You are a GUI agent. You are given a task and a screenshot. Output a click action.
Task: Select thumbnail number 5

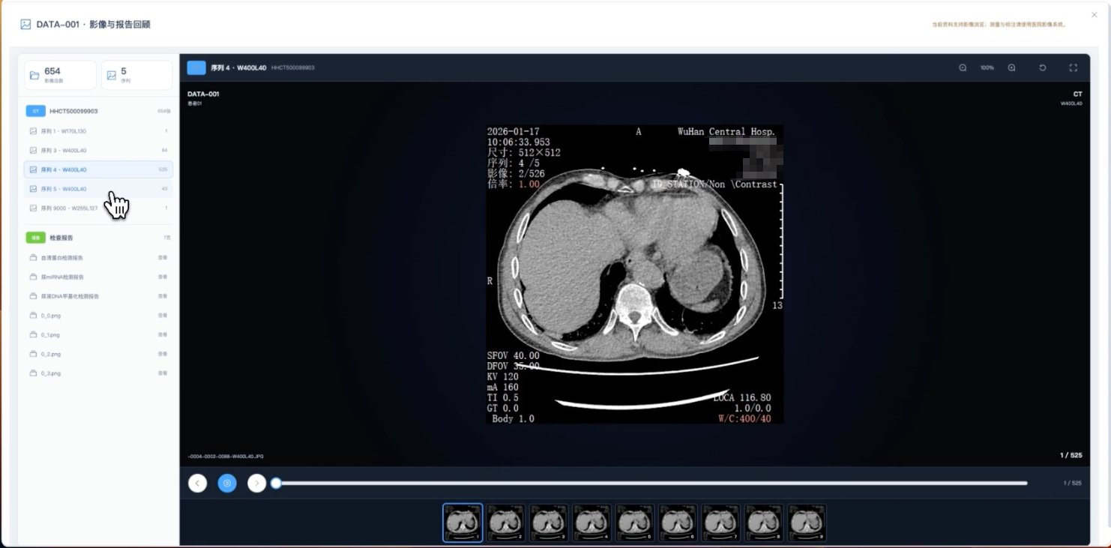pos(635,523)
